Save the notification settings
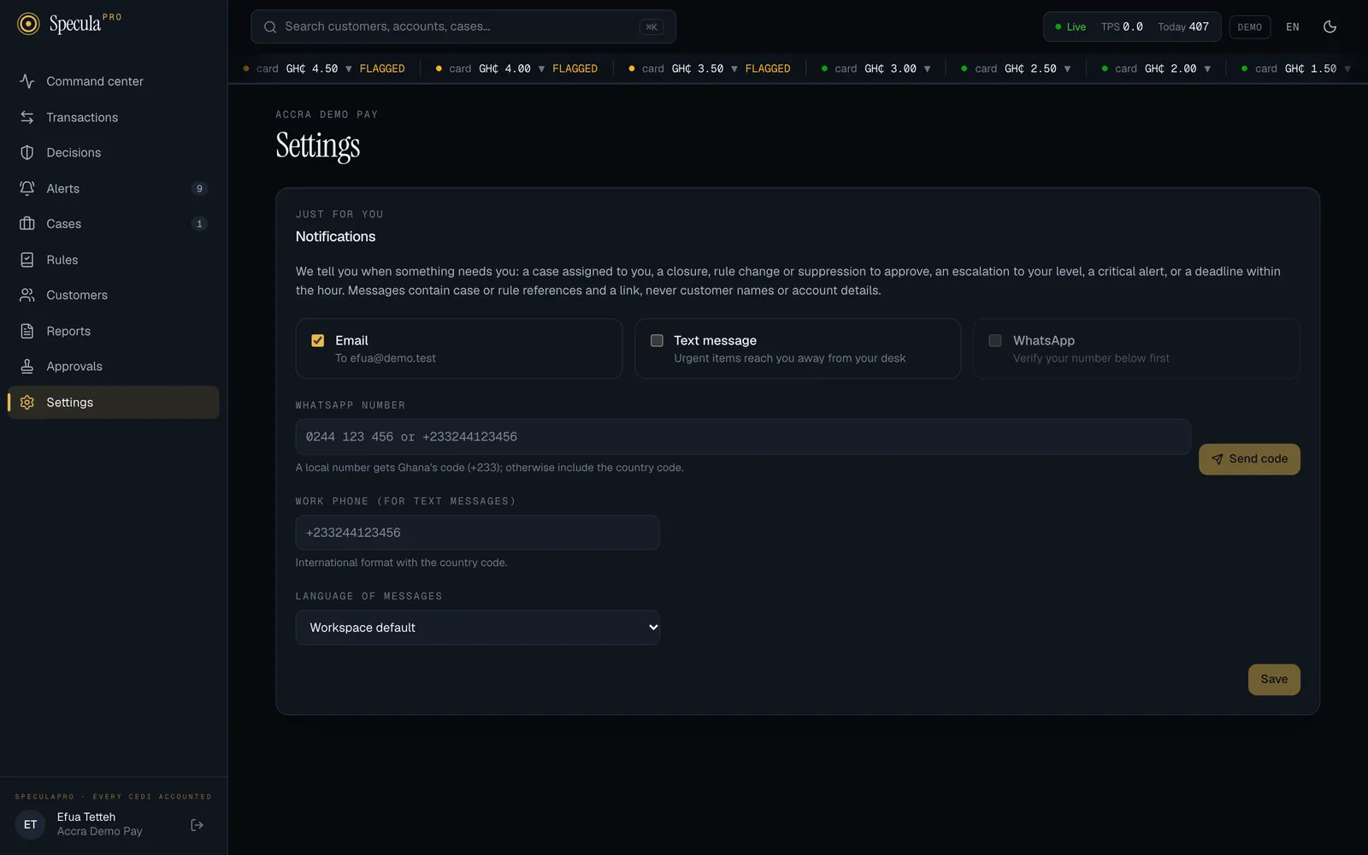Image resolution: width=1368 pixels, height=855 pixels. tap(1274, 680)
